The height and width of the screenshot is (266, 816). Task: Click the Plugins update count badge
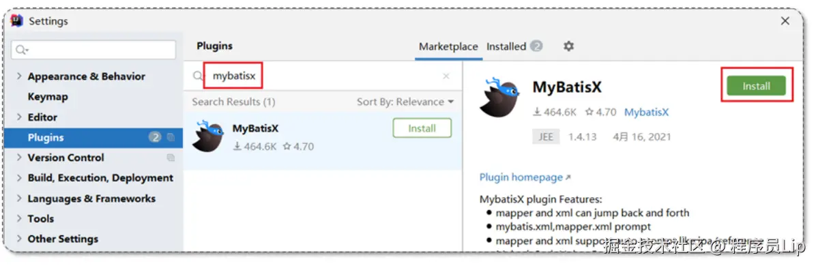[155, 137]
